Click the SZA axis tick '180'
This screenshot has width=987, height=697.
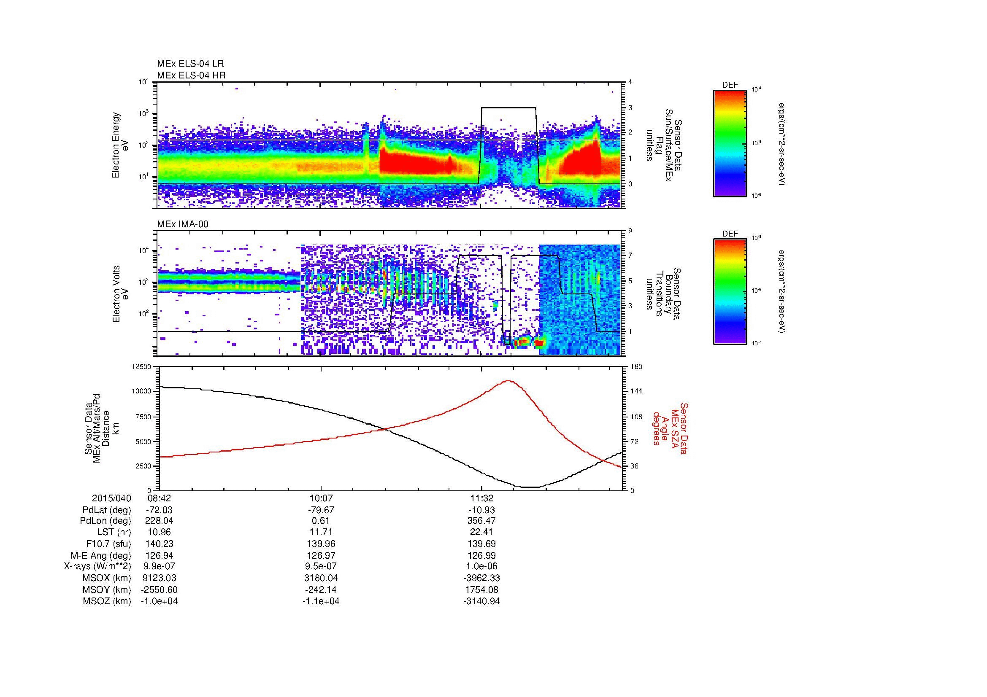click(x=637, y=367)
